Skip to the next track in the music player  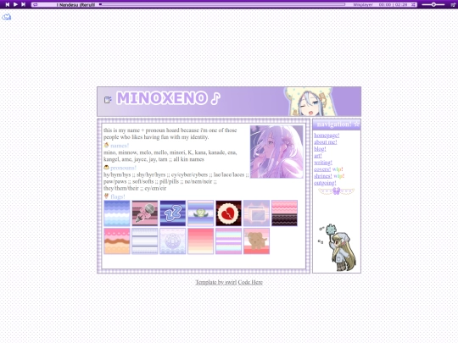(24, 4)
